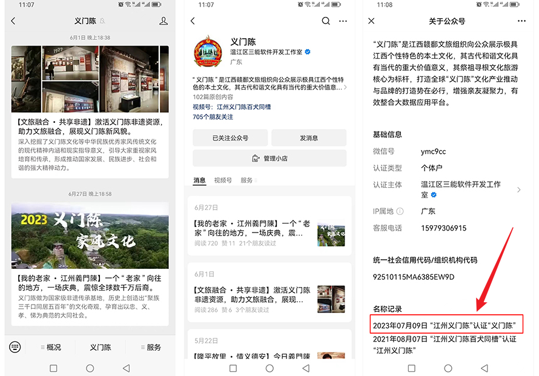Close the 关于公众号 page
Image resolution: width=539 pixels, height=376 pixels.
click(x=371, y=21)
